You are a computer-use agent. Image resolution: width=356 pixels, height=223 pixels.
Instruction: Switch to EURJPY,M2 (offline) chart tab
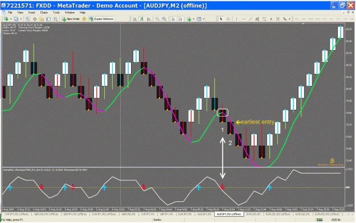click(104, 214)
